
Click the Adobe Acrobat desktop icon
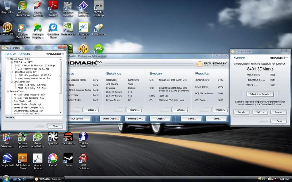38,162
